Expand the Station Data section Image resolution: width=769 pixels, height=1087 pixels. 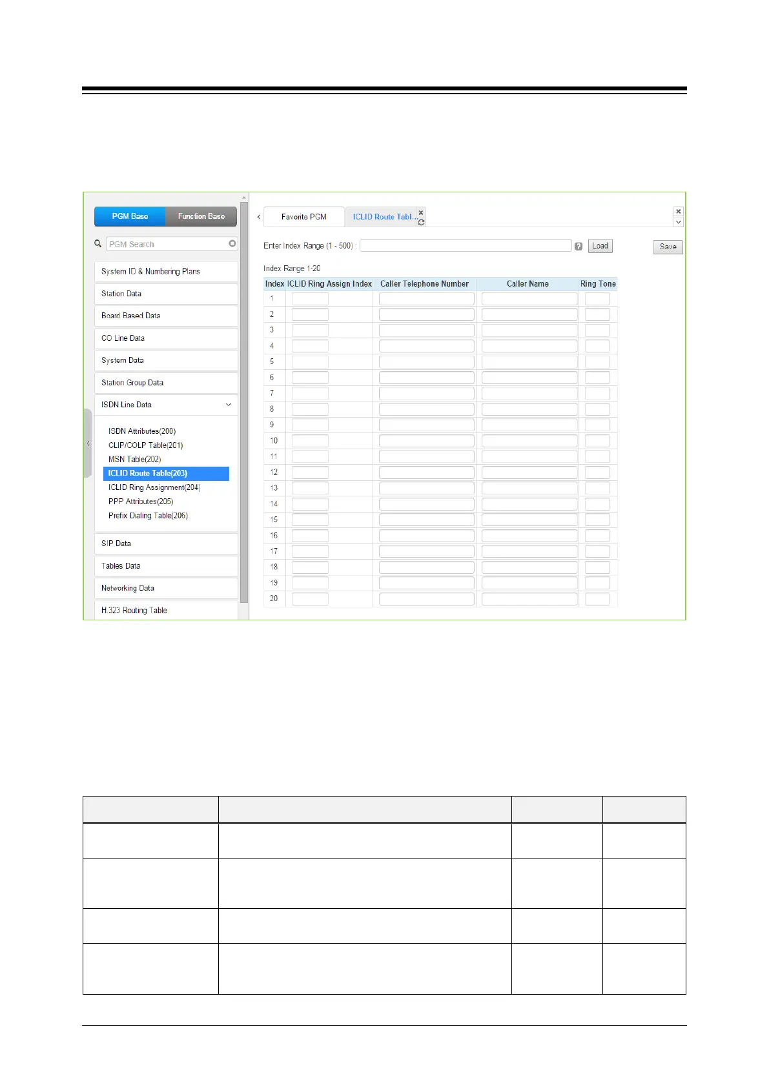pos(166,294)
